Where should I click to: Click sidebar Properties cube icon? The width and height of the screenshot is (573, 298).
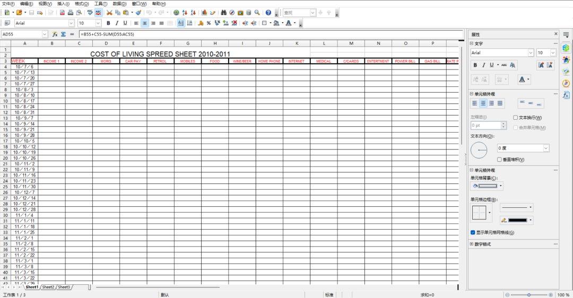point(566,48)
